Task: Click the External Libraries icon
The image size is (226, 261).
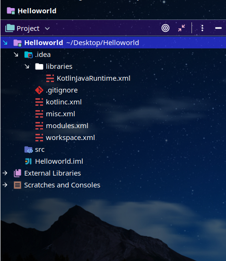Action: point(17,173)
